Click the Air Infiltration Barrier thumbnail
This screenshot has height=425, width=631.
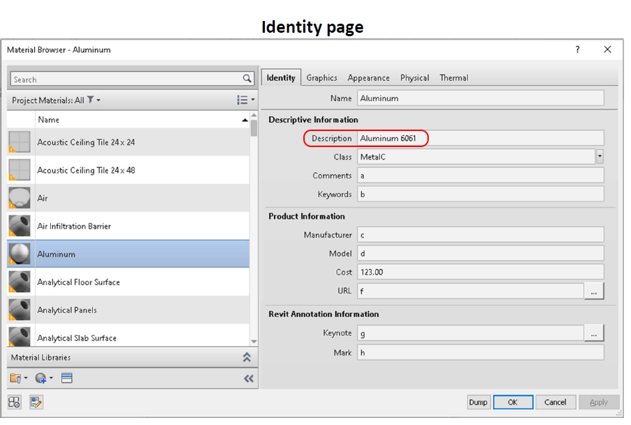click(x=20, y=226)
